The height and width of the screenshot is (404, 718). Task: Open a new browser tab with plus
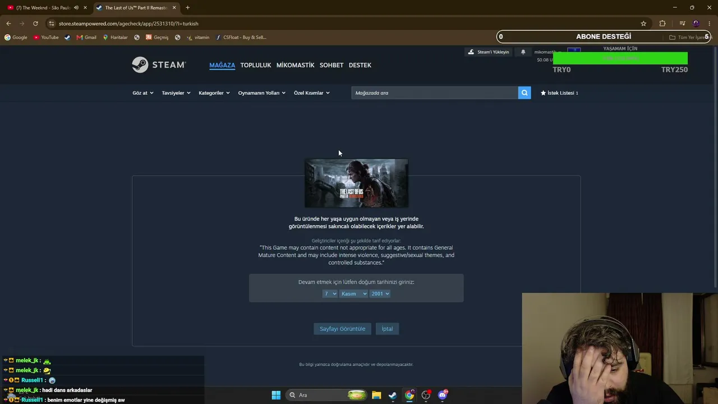(x=187, y=8)
